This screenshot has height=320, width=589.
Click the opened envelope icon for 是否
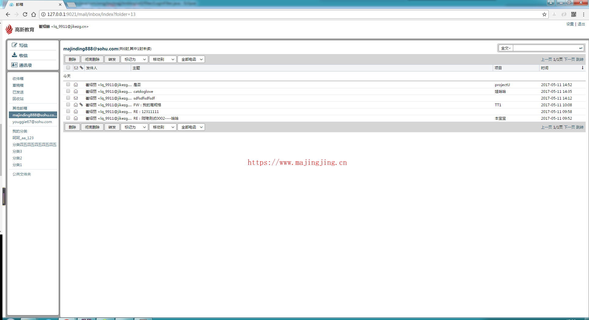point(76,85)
